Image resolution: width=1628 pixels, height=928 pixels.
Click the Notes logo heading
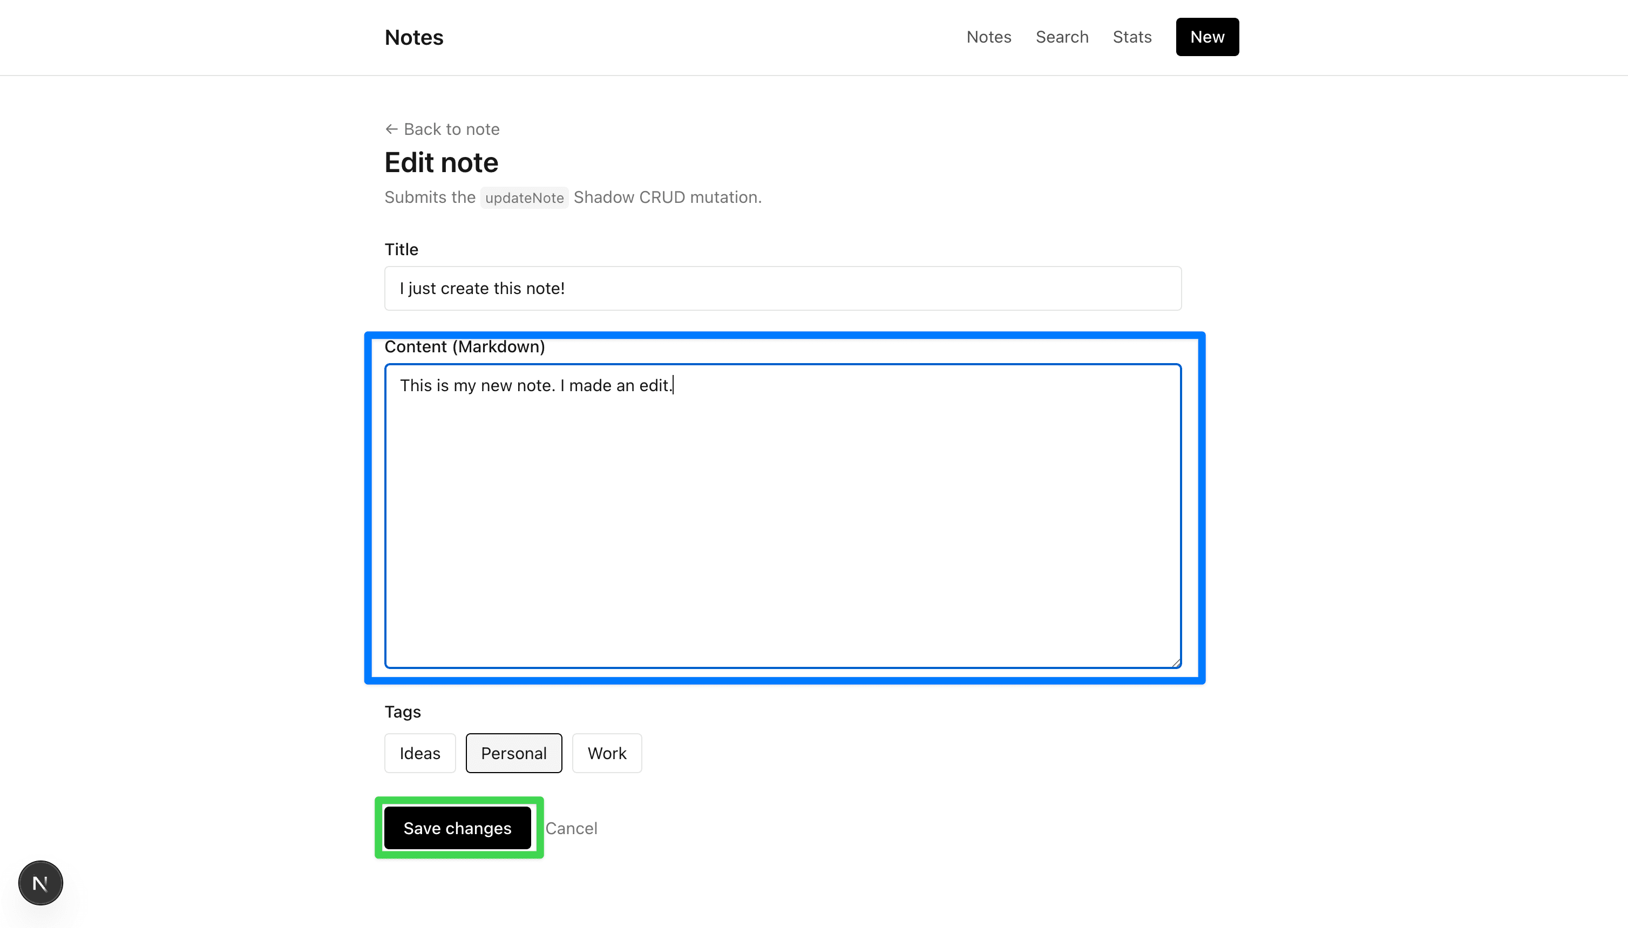pos(413,38)
